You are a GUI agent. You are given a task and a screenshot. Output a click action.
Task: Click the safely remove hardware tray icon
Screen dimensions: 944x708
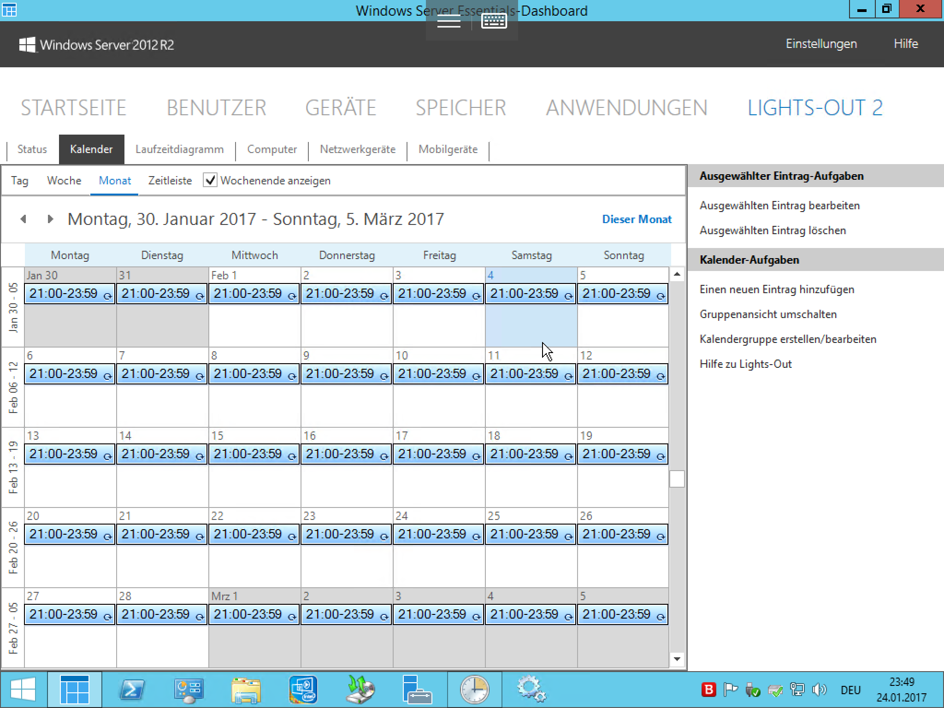click(753, 690)
